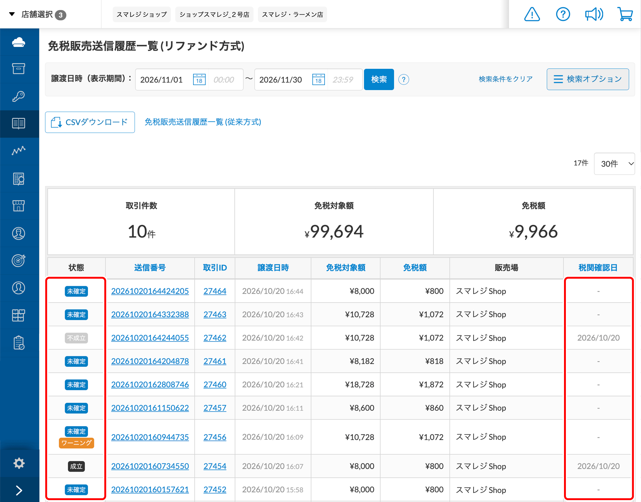Open the grid layout sidebar icon
The height and width of the screenshot is (502, 641).
coord(19,315)
